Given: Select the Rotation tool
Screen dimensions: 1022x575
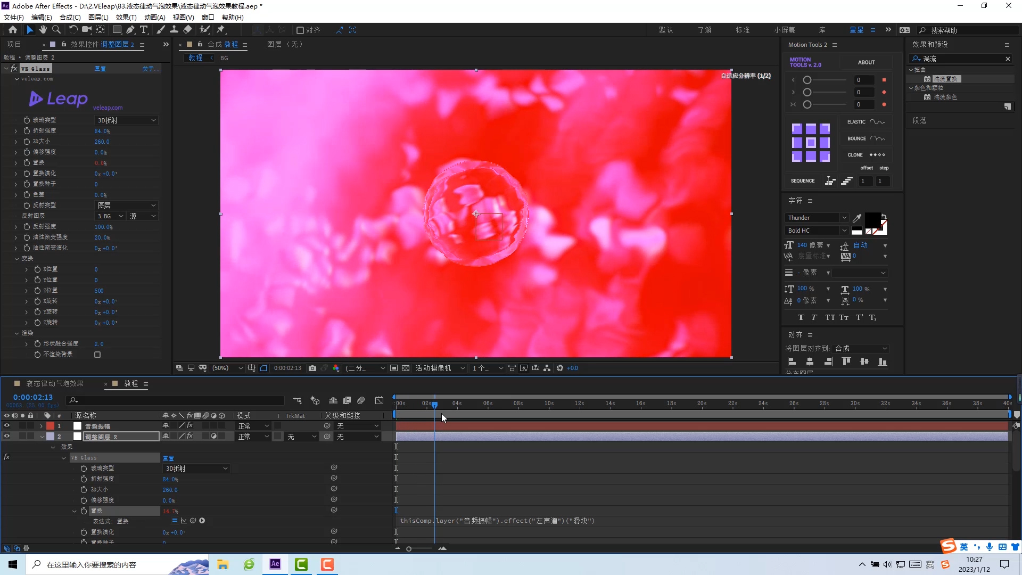Looking at the screenshot, I should pos(73,30).
